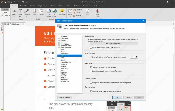Click Reset to defaults button
Viewport: 175px width, 111px height.
click(x=64, y=98)
